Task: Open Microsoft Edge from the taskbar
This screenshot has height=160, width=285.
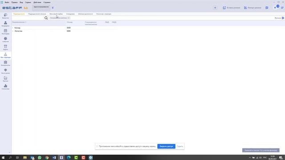Action: pyautogui.click(x=69, y=157)
